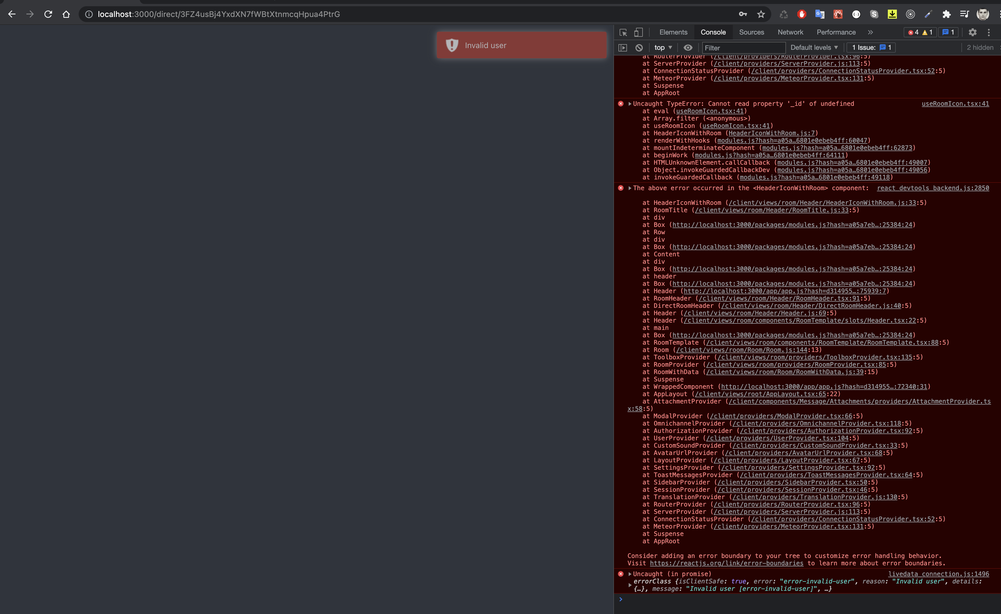Activate the DevTools inspect element picker

pyautogui.click(x=623, y=32)
